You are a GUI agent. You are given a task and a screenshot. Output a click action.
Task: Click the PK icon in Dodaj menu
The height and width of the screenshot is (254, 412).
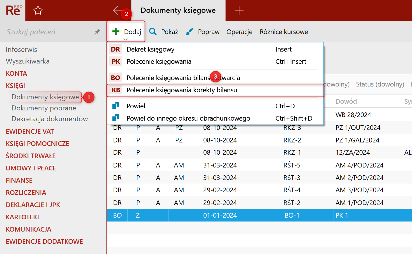click(x=116, y=61)
